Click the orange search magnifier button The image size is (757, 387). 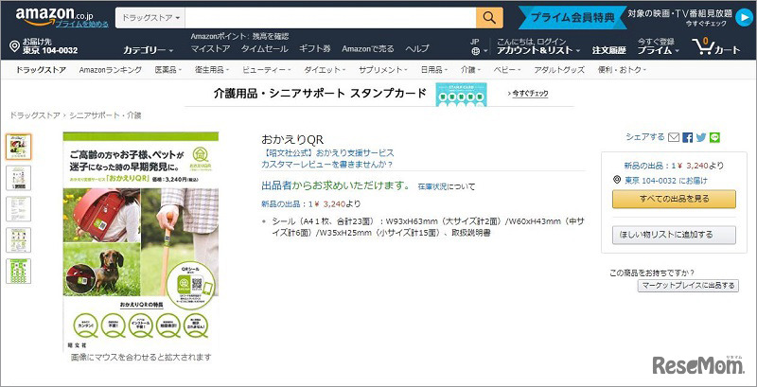click(x=489, y=18)
